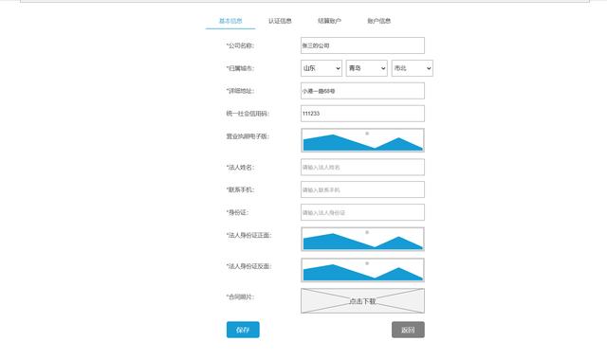Click the gray 返回 button
Viewport: 607px width, 359px height.
point(408,330)
